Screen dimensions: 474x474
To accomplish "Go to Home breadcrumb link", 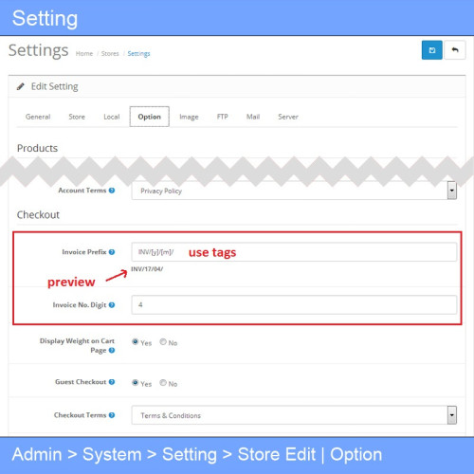I will coord(84,53).
